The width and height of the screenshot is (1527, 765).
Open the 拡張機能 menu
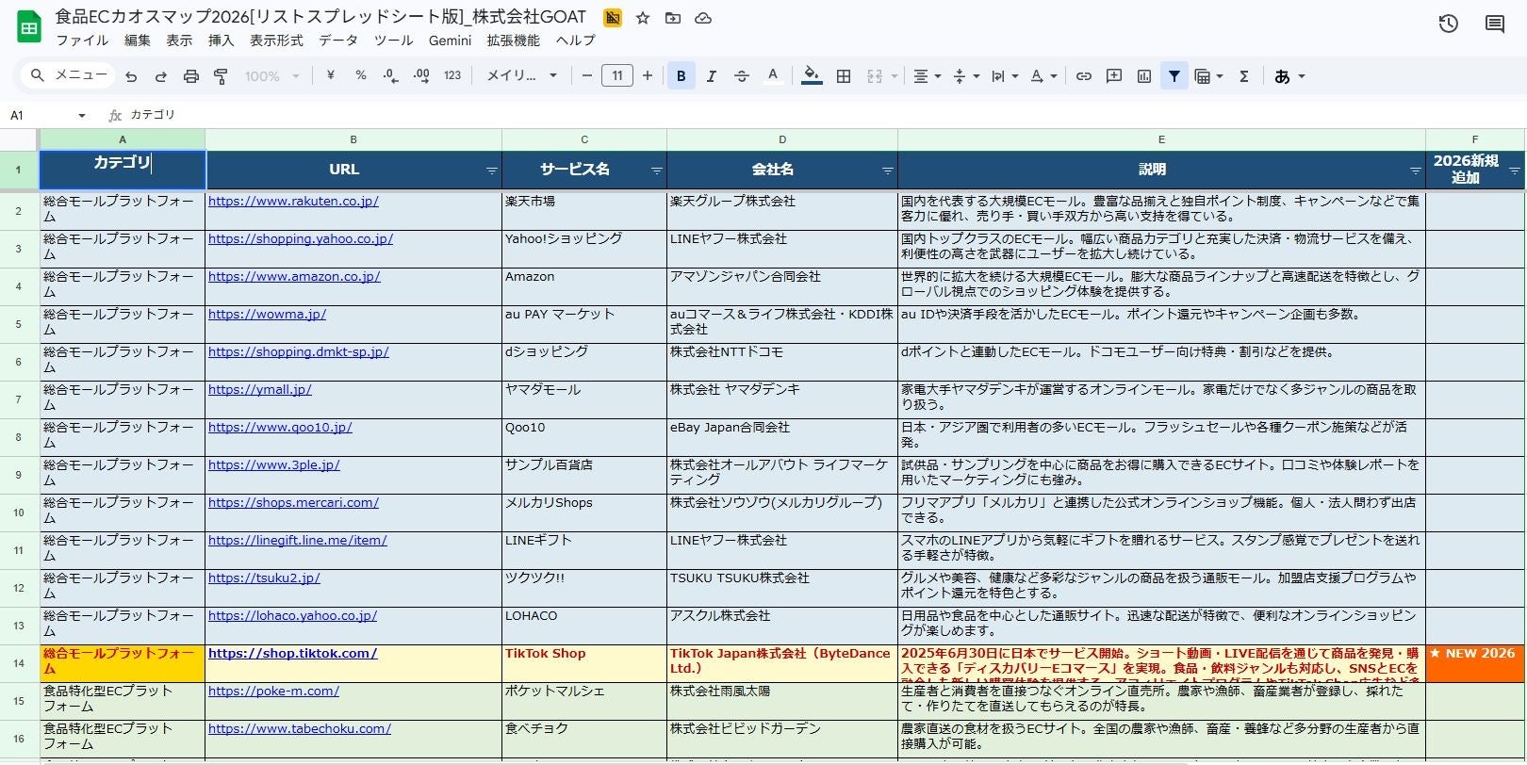pyautogui.click(x=514, y=41)
